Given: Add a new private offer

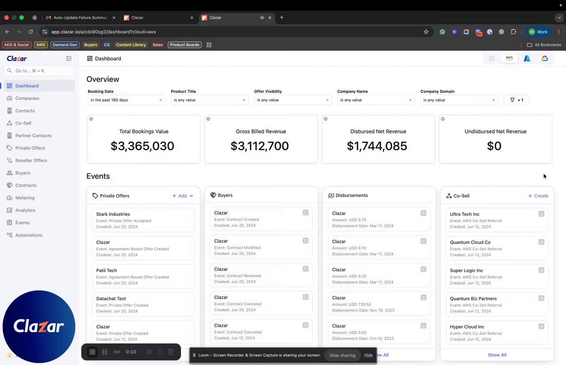Looking at the screenshot, I should tap(180, 196).
